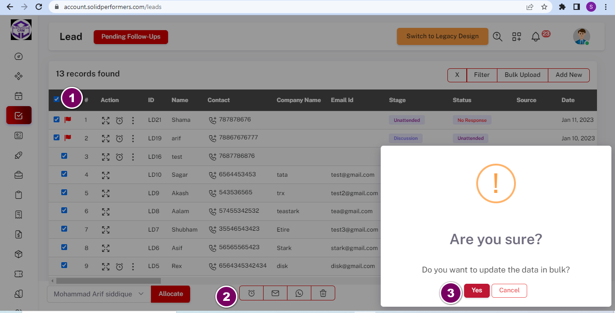615x313 pixels.
Task: Click call icon next to 6564453453
Action: 213,175
